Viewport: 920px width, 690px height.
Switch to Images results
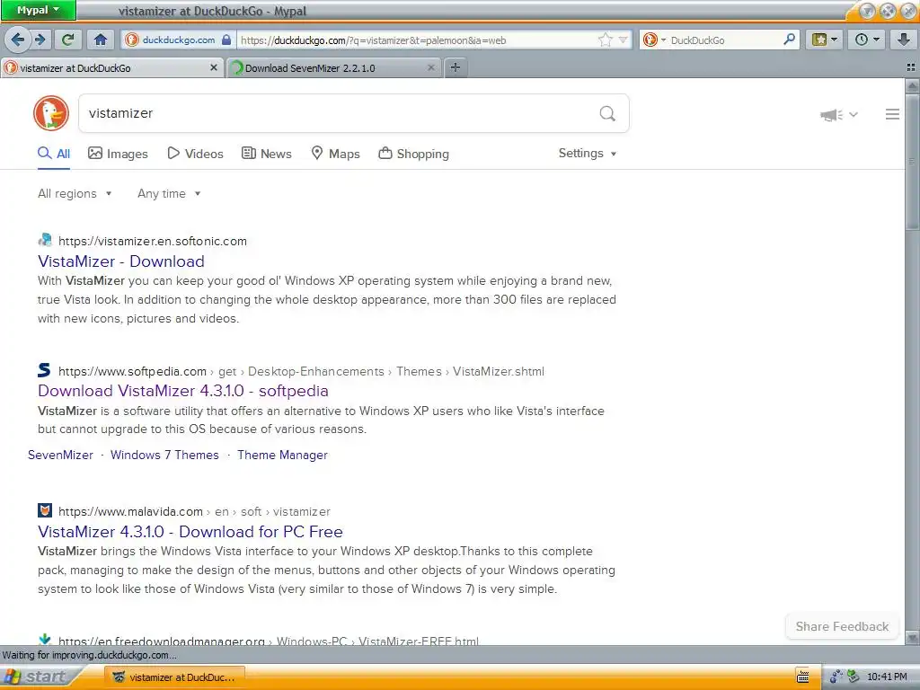(x=118, y=154)
